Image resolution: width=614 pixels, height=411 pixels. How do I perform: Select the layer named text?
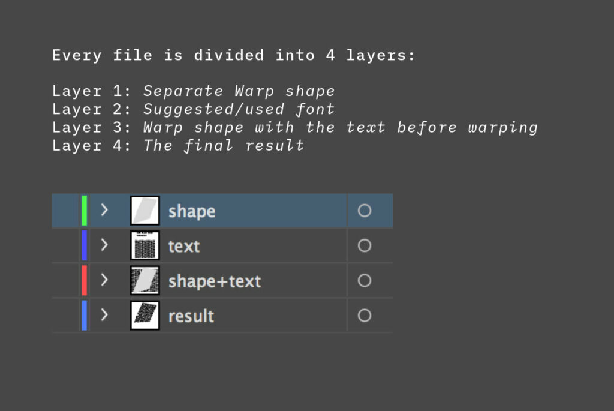[x=184, y=246]
